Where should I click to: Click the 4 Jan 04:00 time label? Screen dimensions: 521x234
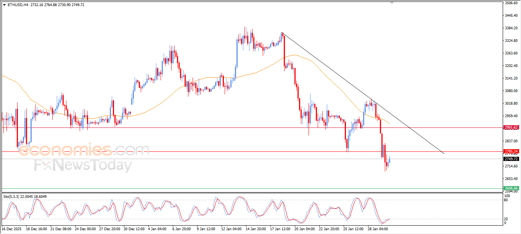point(157,229)
